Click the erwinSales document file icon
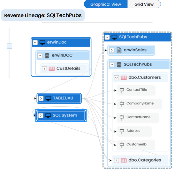Image resolution: width=174 pixels, height=170 pixels. [119, 50]
